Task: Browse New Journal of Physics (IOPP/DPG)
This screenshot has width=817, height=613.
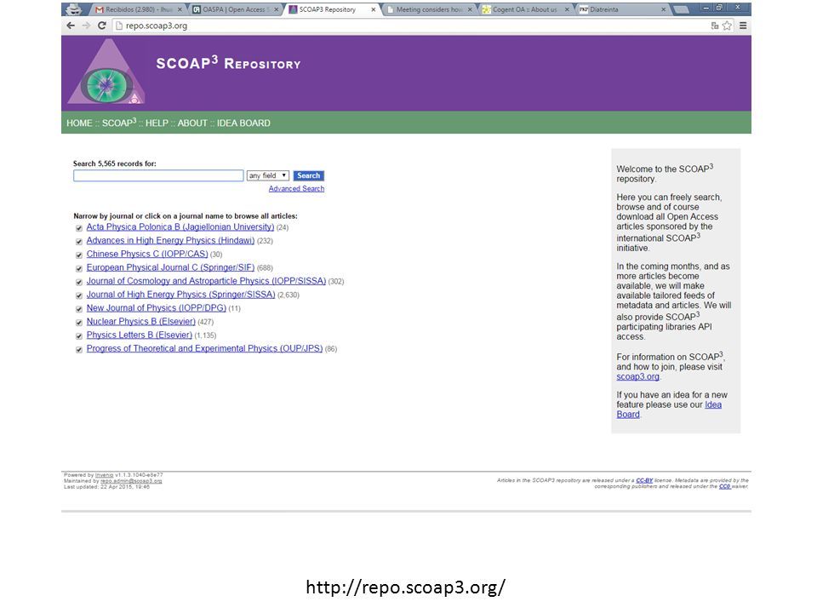Action: click(157, 308)
